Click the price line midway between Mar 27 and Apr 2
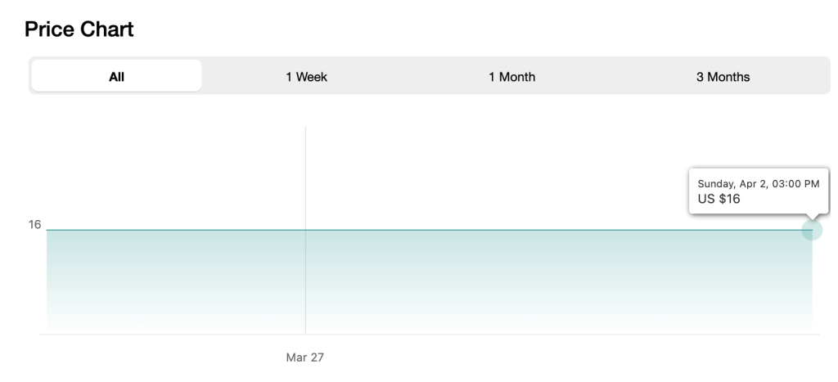This screenshot has width=838, height=382. [558, 230]
